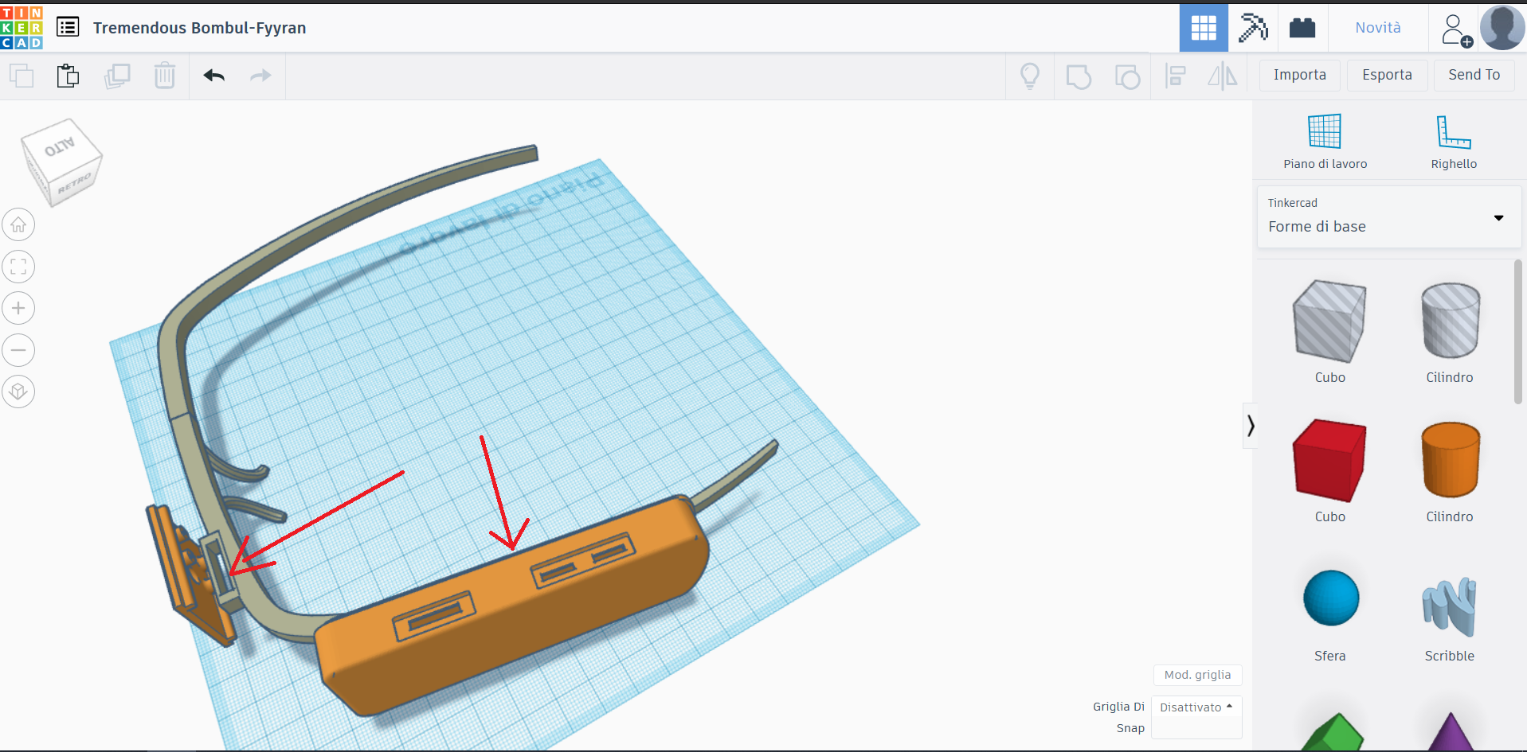The width and height of the screenshot is (1527, 752).
Task: Switch to 3D design grid view
Action: click(x=1204, y=28)
